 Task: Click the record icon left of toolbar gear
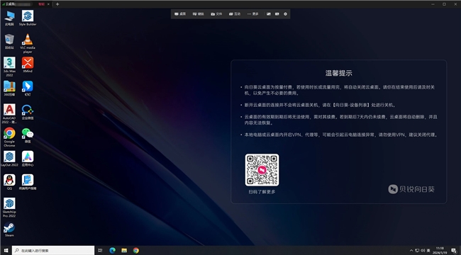[277, 13]
